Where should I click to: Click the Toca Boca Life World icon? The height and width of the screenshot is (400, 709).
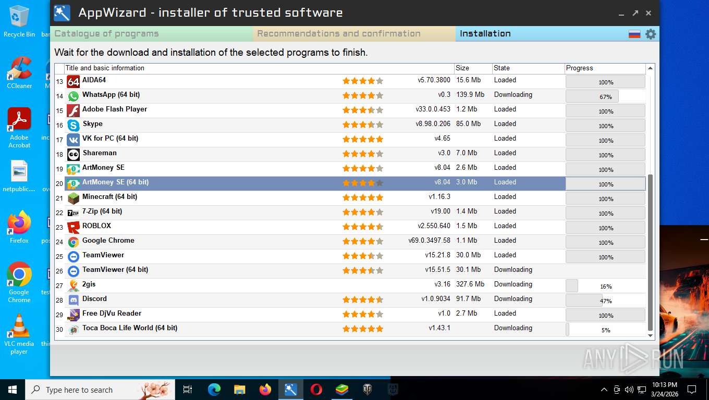[x=74, y=330]
